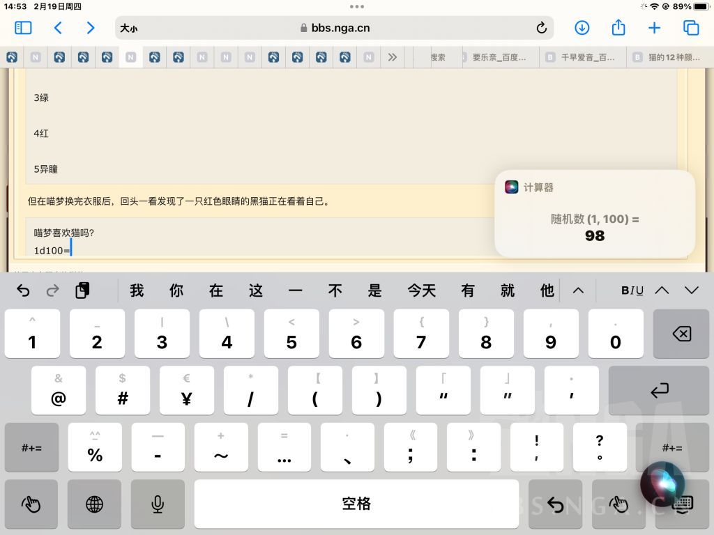The image size is (714, 535).
Task: Reload the bbs.nga.cn page
Action: click(541, 28)
